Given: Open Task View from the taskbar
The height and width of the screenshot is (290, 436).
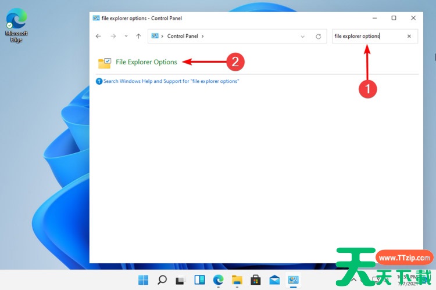Looking at the screenshot, I should pos(180,280).
